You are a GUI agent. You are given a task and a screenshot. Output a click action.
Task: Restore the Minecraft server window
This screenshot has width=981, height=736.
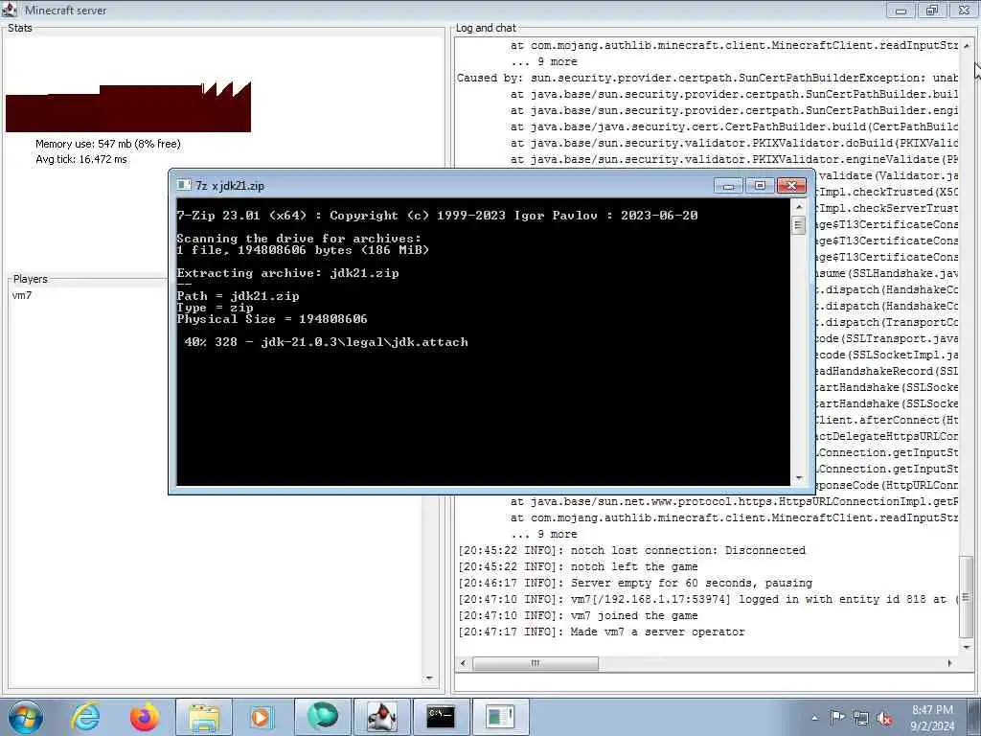[932, 10]
